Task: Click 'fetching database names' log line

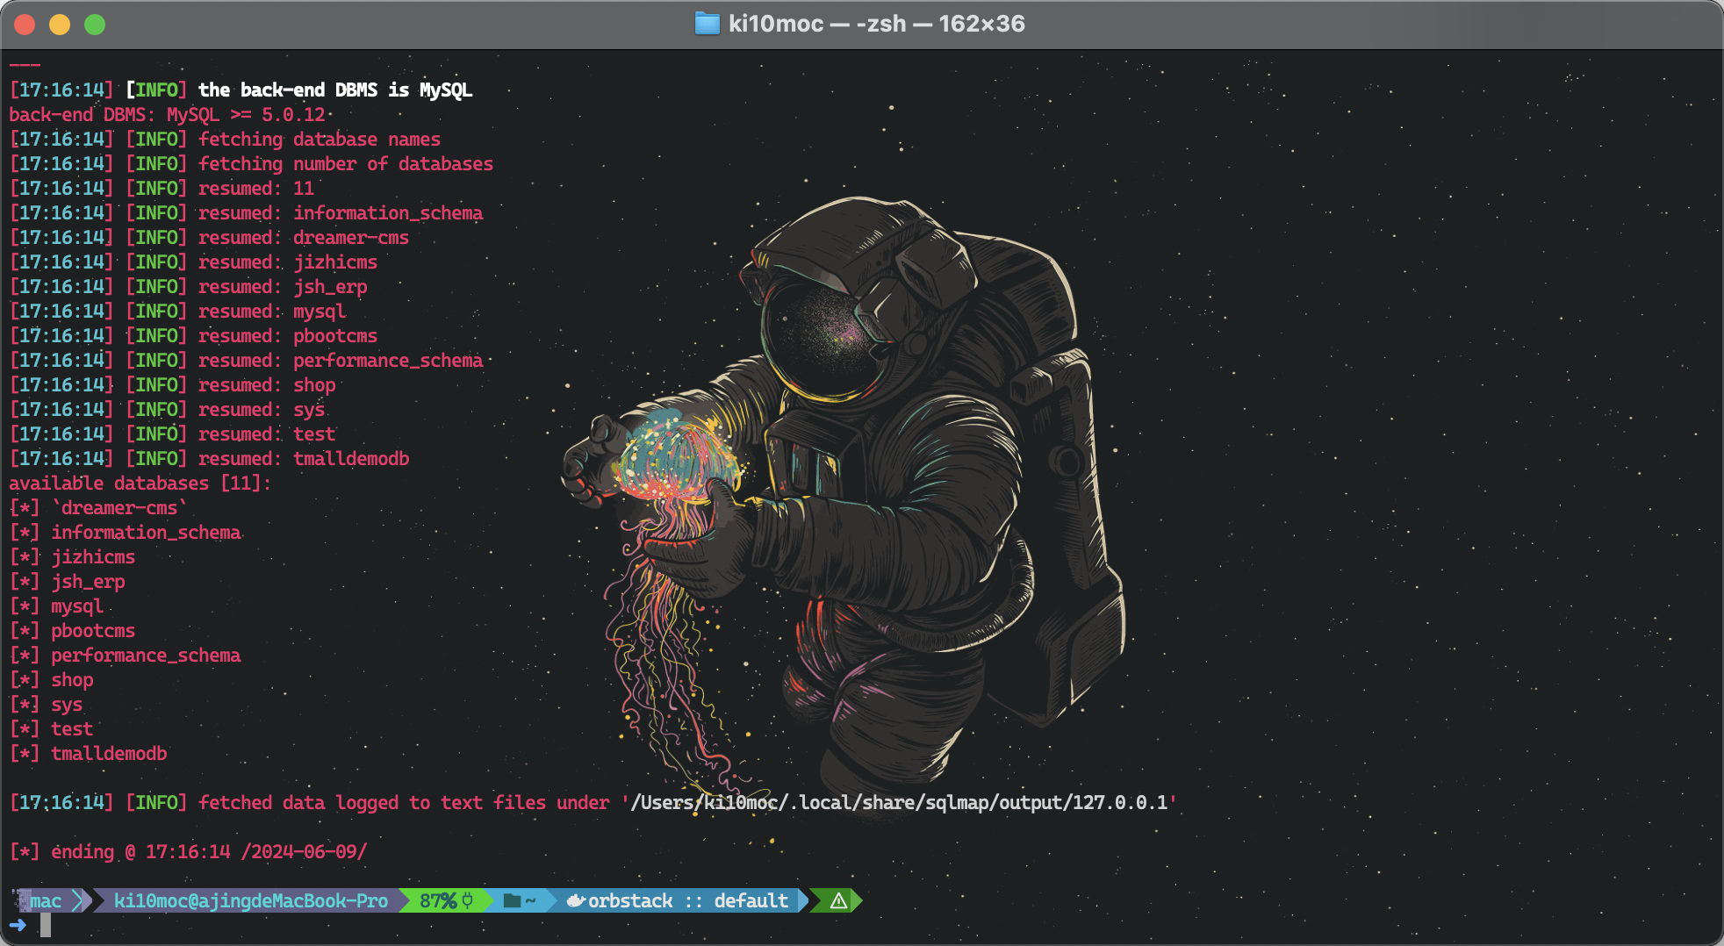Action: point(320,140)
